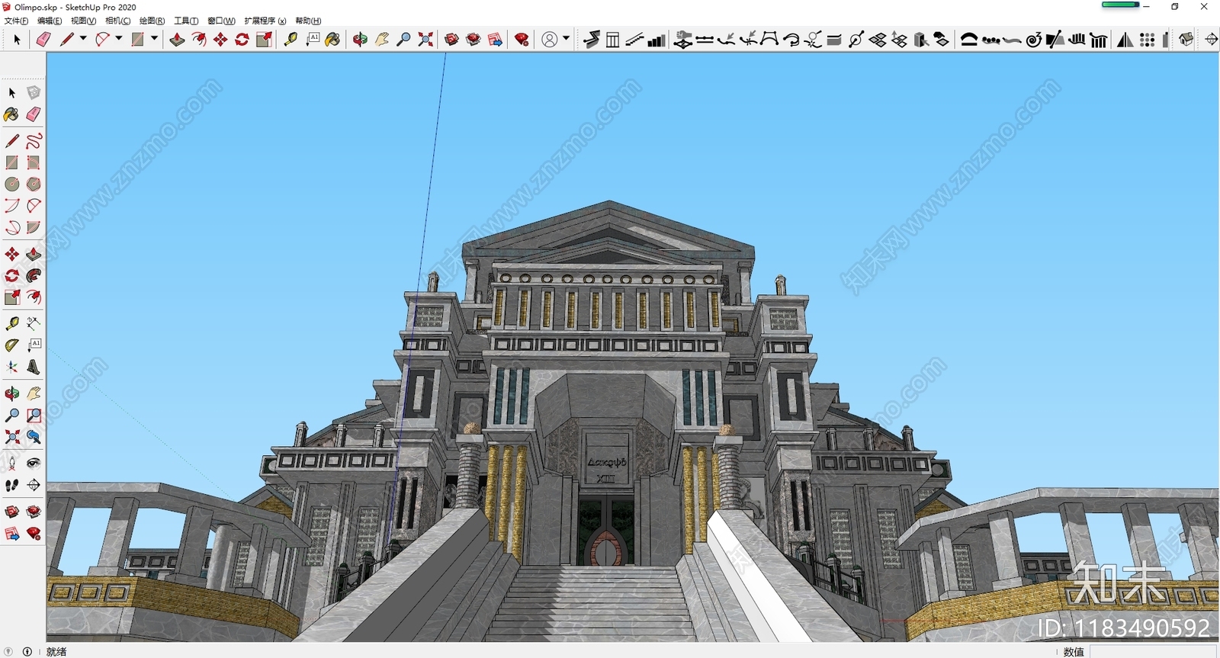Expand the user account dropdown arrow

[x=566, y=39]
